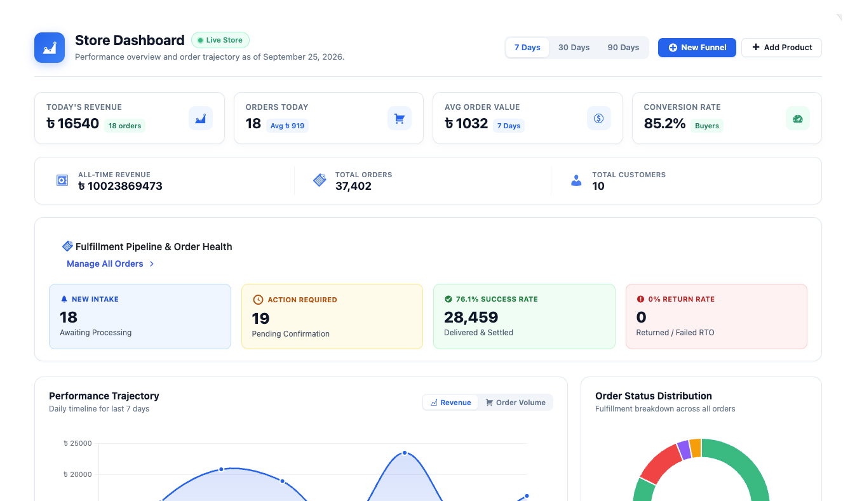Click the New Intake bell icon
Screen dimensions: 862x501
coord(64,299)
